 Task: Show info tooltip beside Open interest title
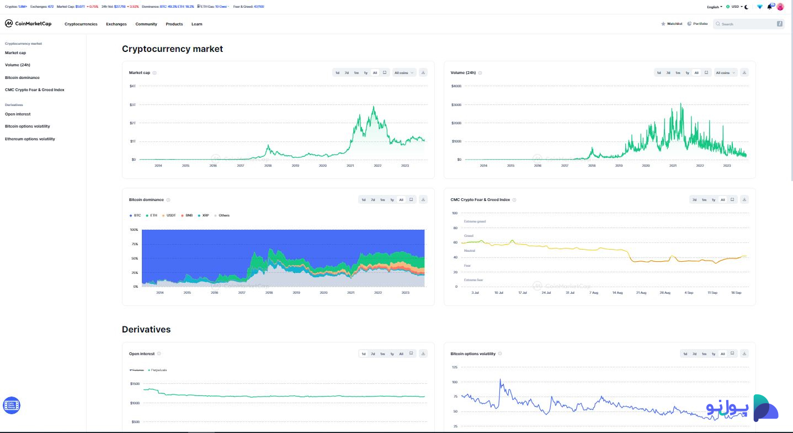pyautogui.click(x=159, y=353)
